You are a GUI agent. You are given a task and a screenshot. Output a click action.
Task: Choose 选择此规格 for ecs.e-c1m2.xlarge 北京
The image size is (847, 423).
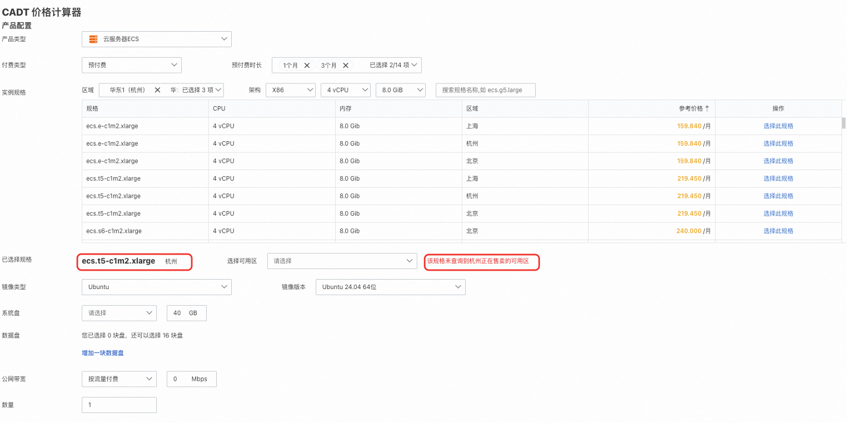coord(778,161)
